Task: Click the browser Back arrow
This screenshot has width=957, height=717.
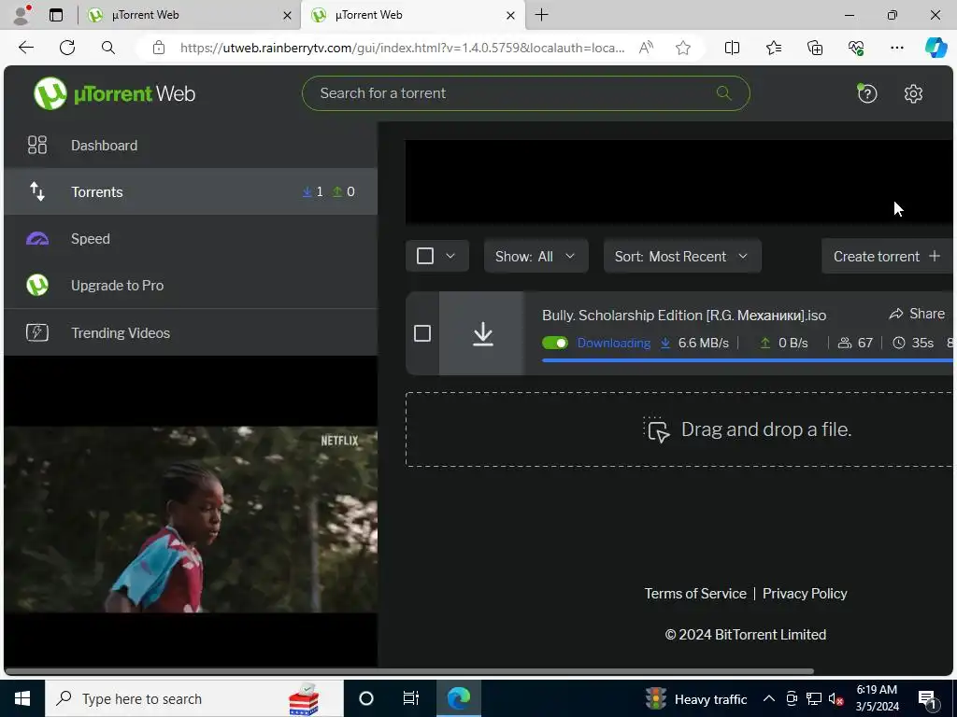Action: click(x=25, y=48)
